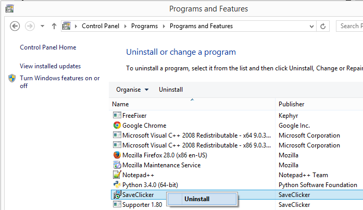Click the Forward navigation arrow

(x=30, y=26)
